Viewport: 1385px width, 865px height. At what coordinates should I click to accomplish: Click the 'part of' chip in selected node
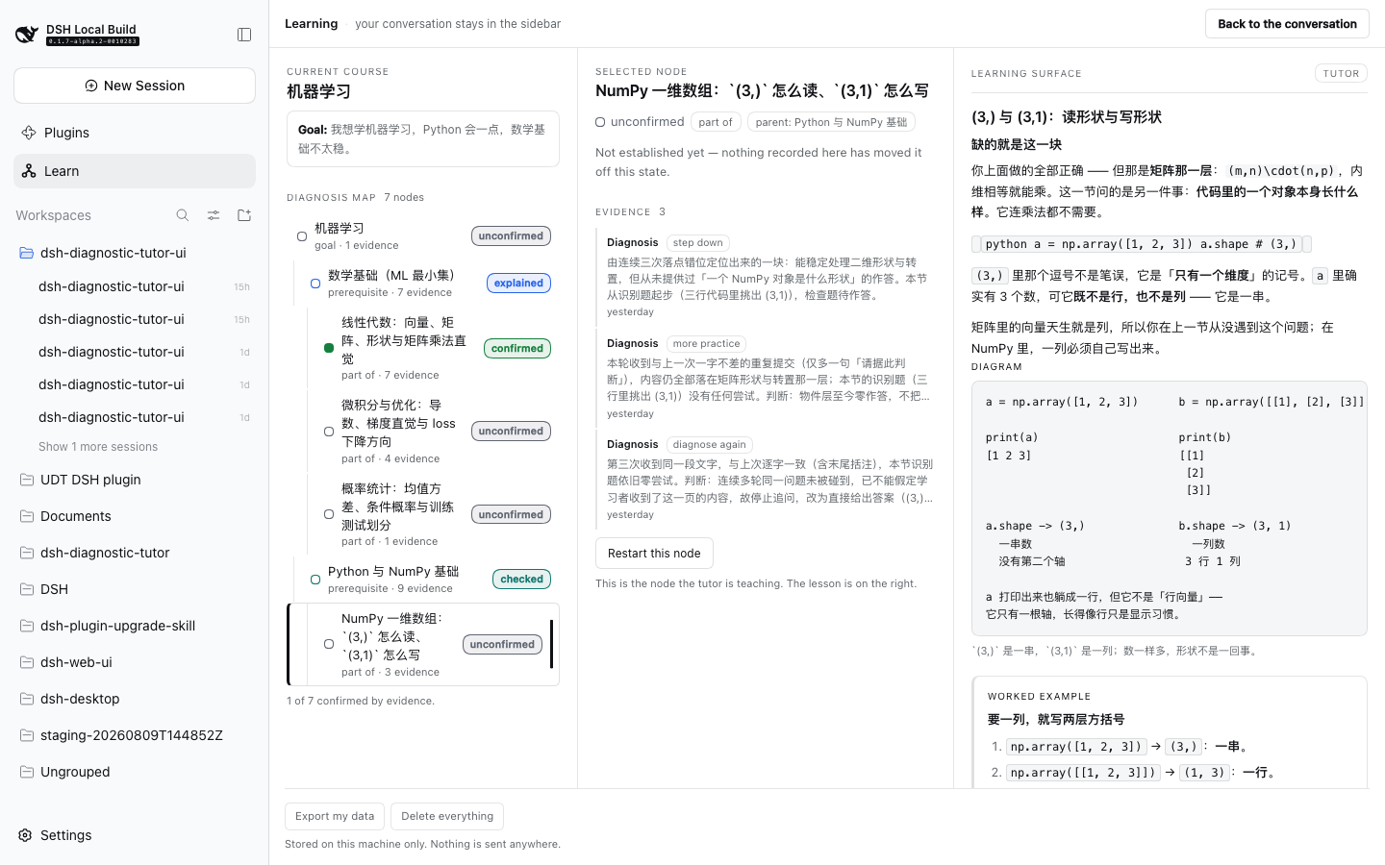(x=716, y=122)
